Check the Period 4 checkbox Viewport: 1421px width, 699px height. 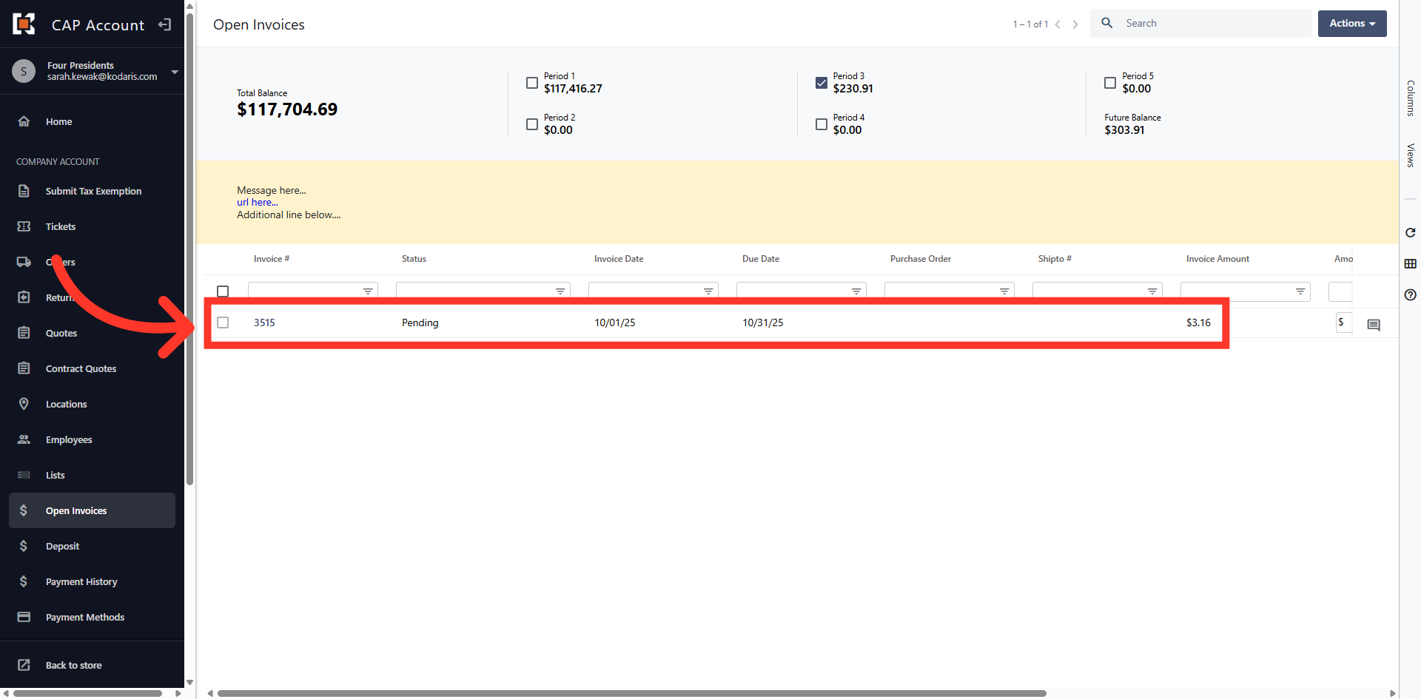point(822,124)
